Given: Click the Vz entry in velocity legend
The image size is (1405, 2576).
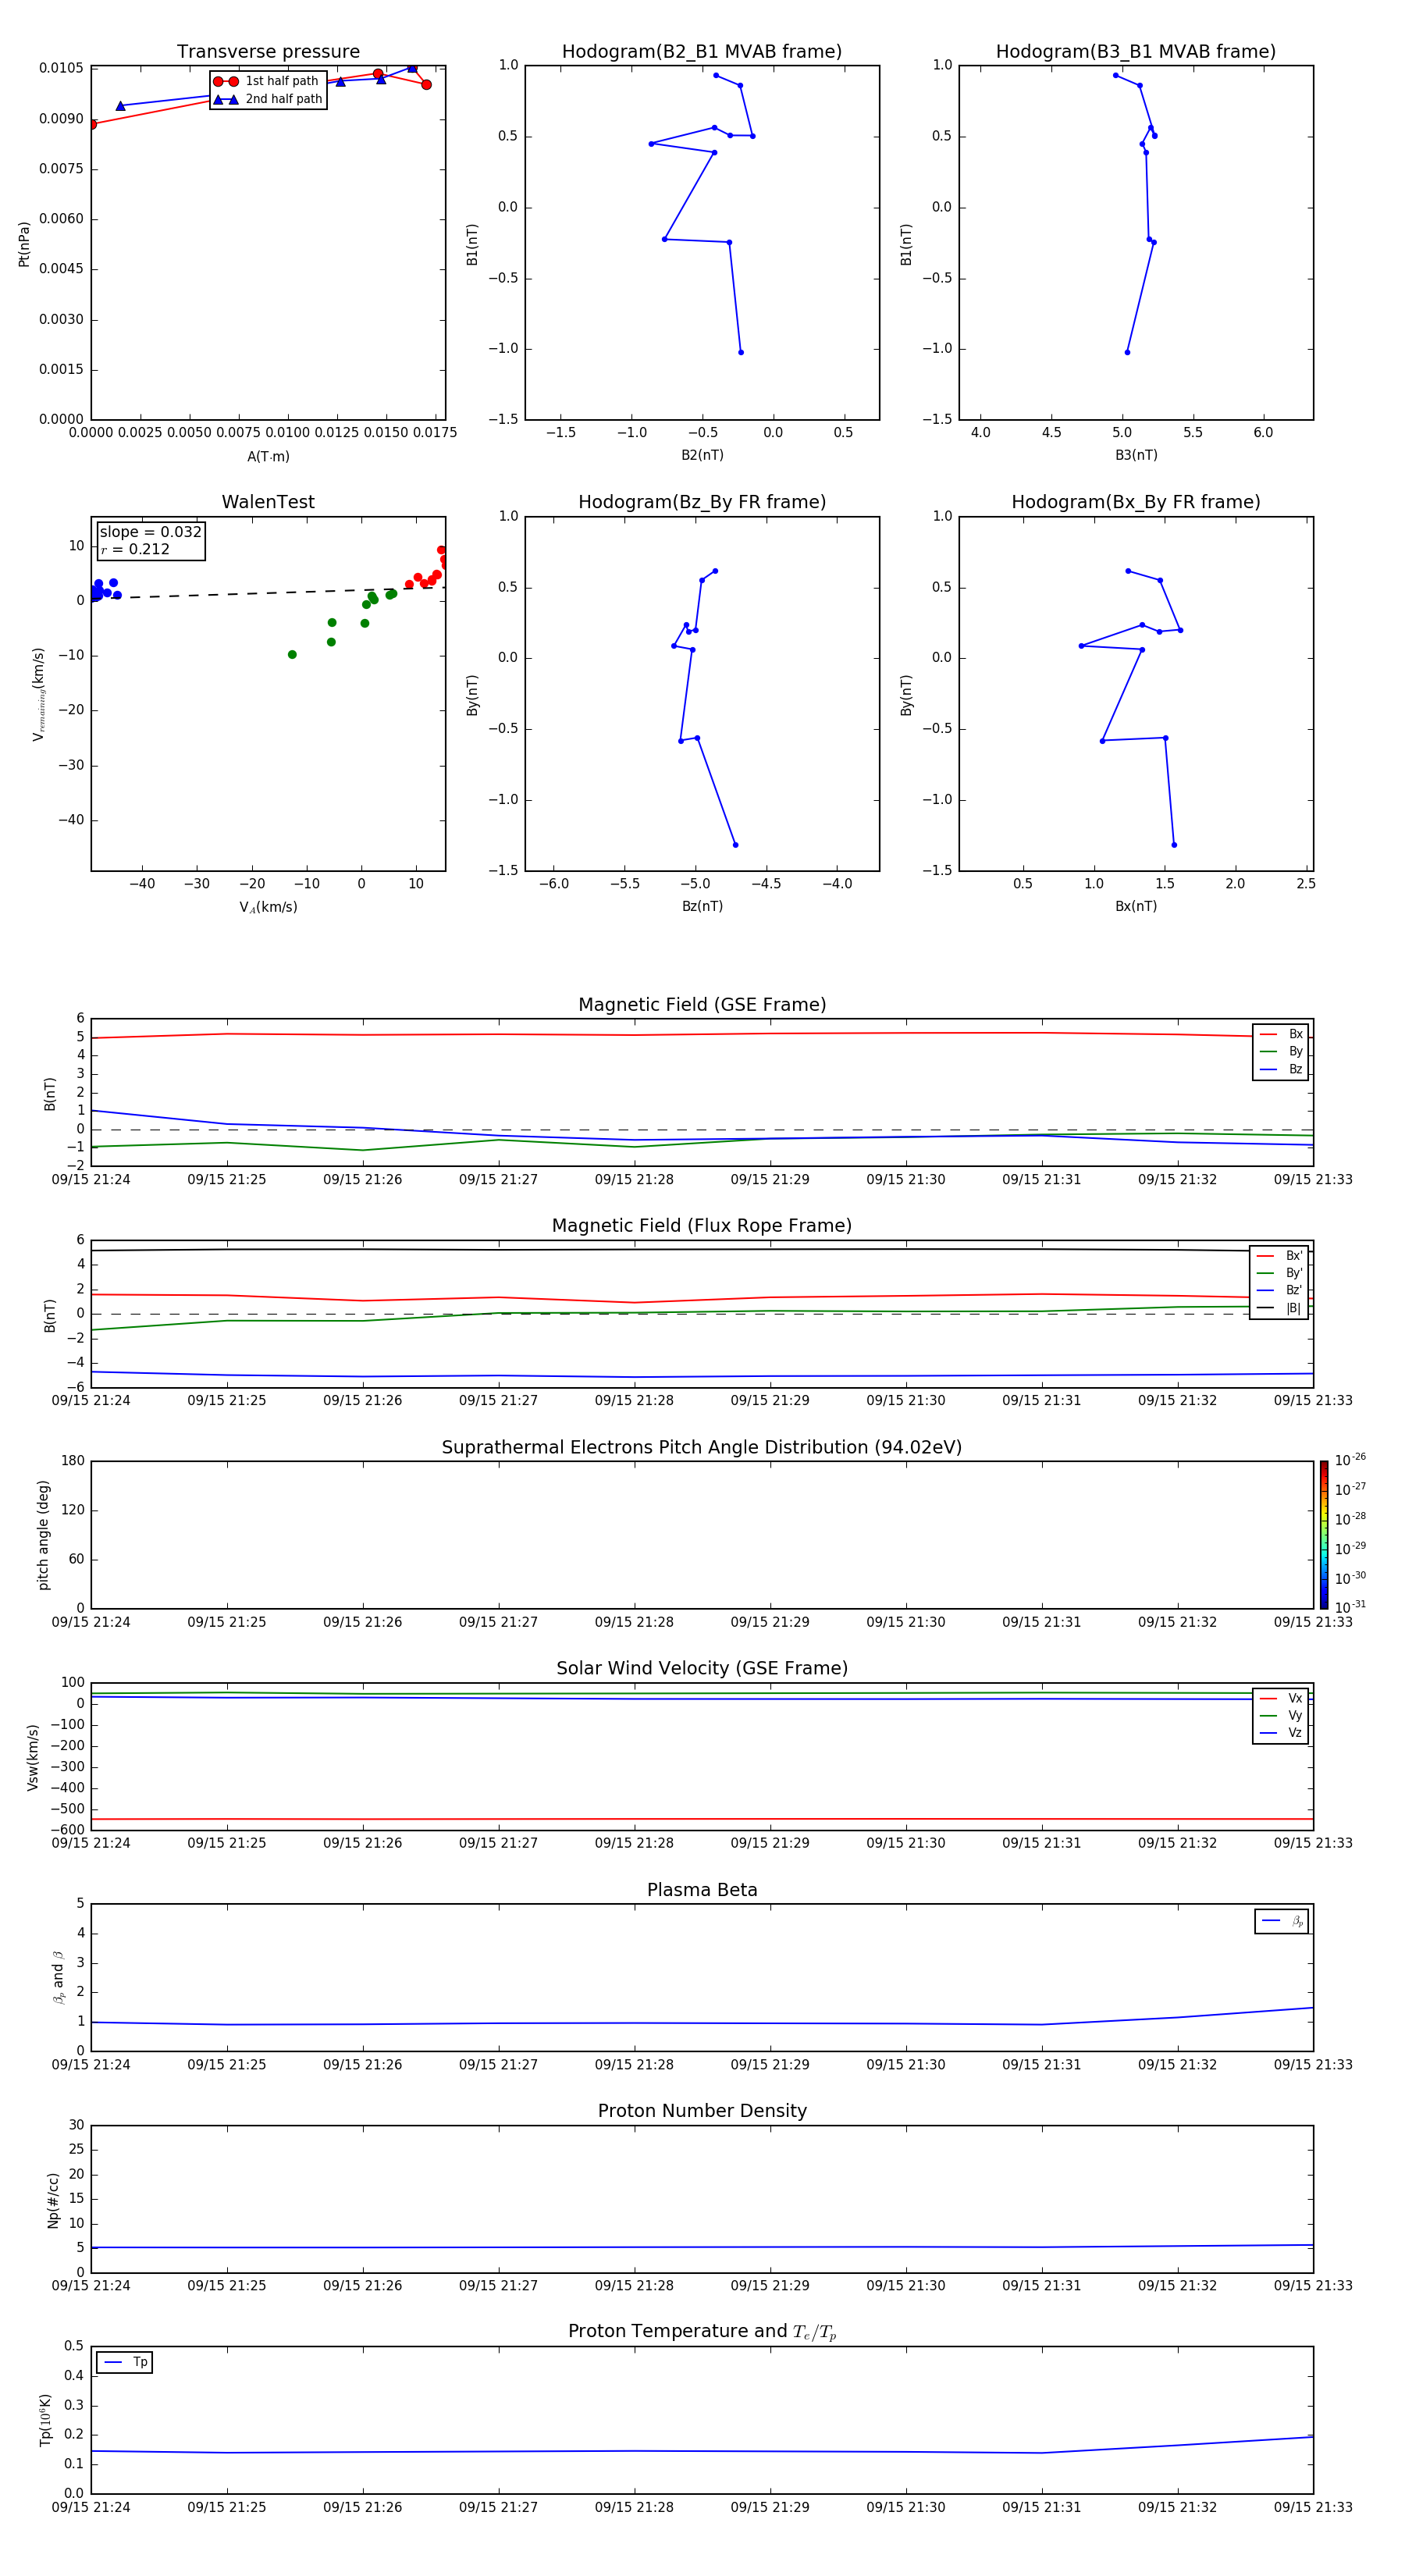Looking at the screenshot, I should pos(1281,1733).
